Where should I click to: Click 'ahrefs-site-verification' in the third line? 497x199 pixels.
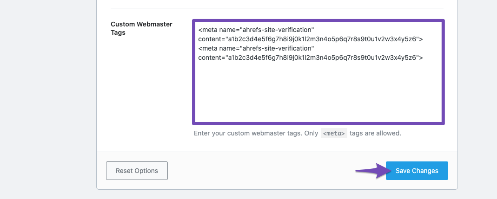point(276,48)
